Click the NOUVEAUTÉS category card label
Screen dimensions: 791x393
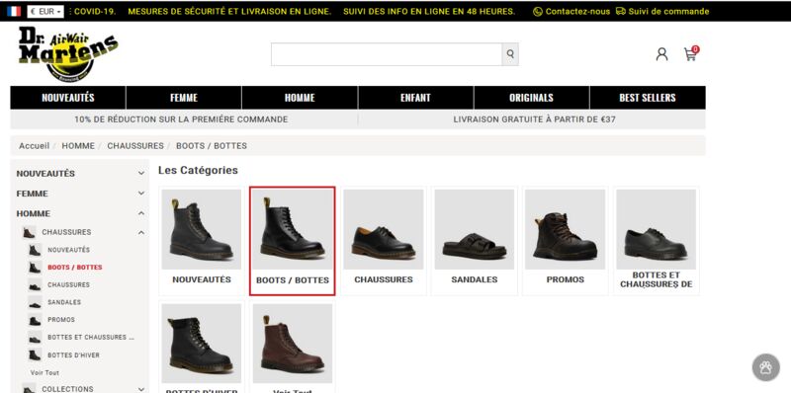pyautogui.click(x=202, y=279)
